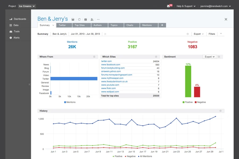Image resolution: width=239 pixels, height=159 pixels.
Task: Open the Export dropdown in Sentiment panel
Action: [210, 57]
